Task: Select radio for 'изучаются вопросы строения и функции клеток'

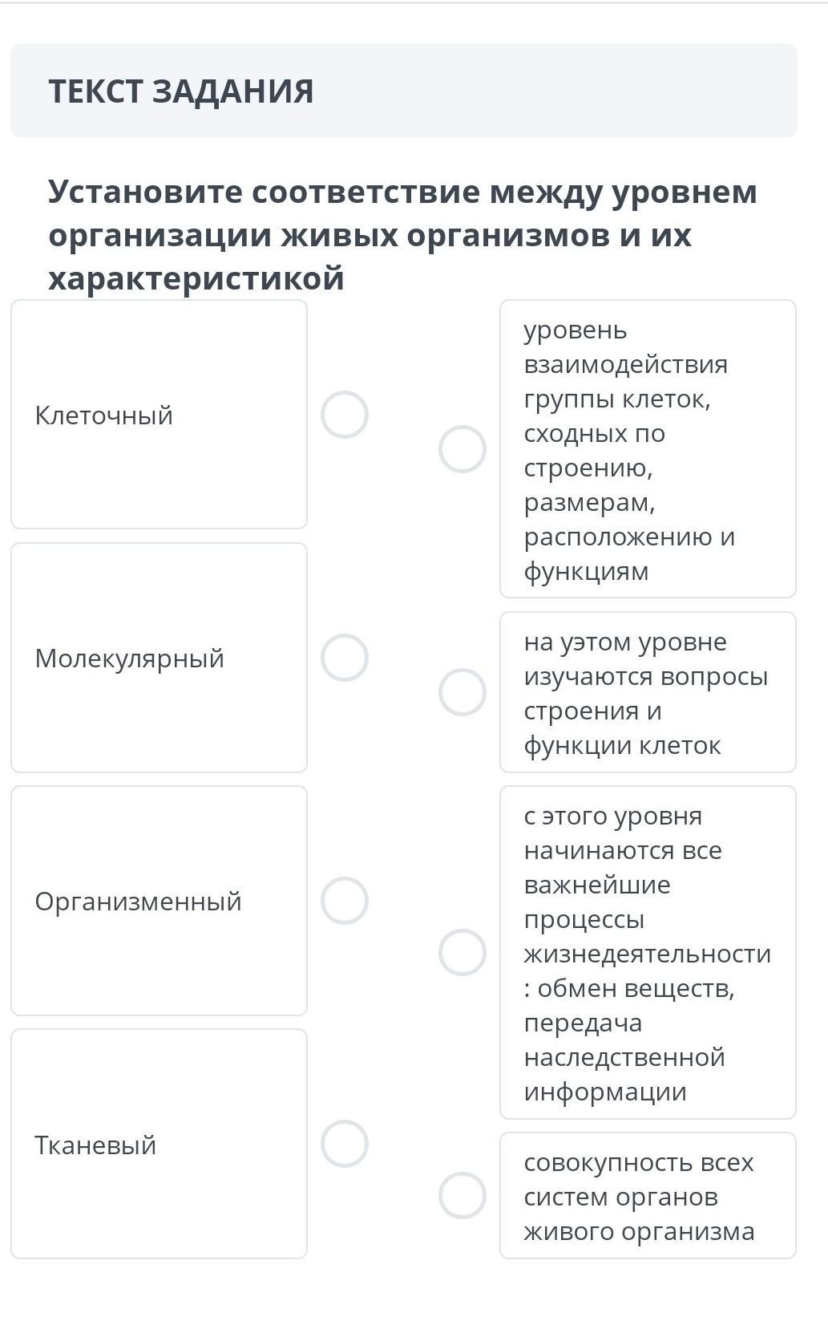Action: click(462, 692)
